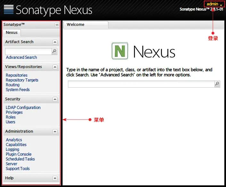Open Scheduled Tasks
This screenshot has height=187, width=226.
point(20,159)
